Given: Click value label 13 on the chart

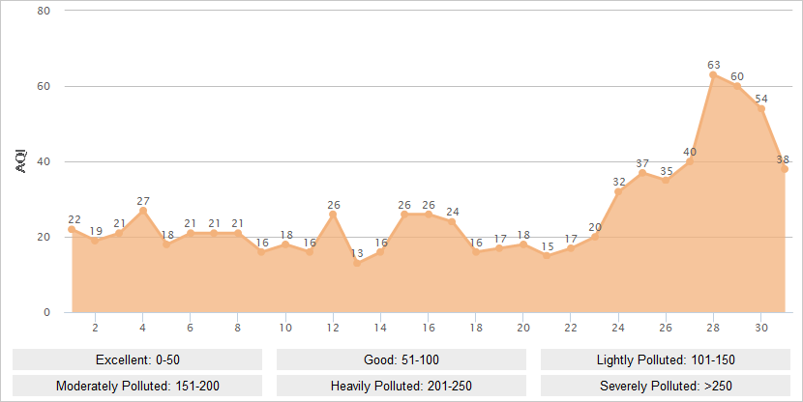Looking at the screenshot, I should tap(357, 253).
